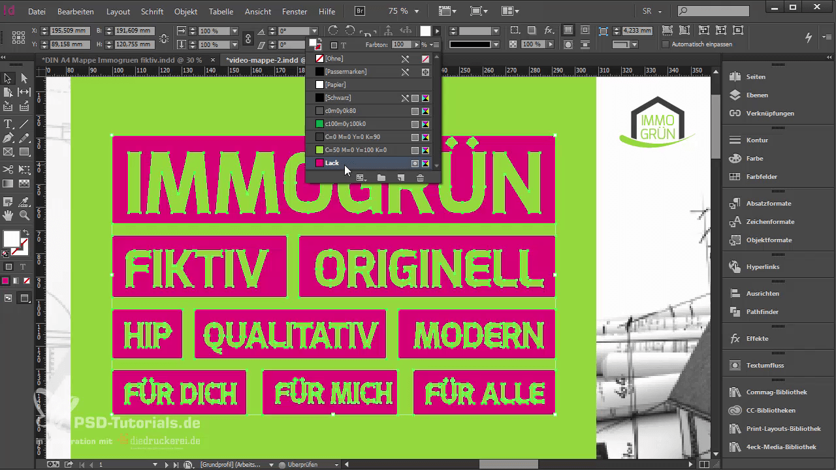
Task: Select the Hand tool
Action: click(8, 215)
